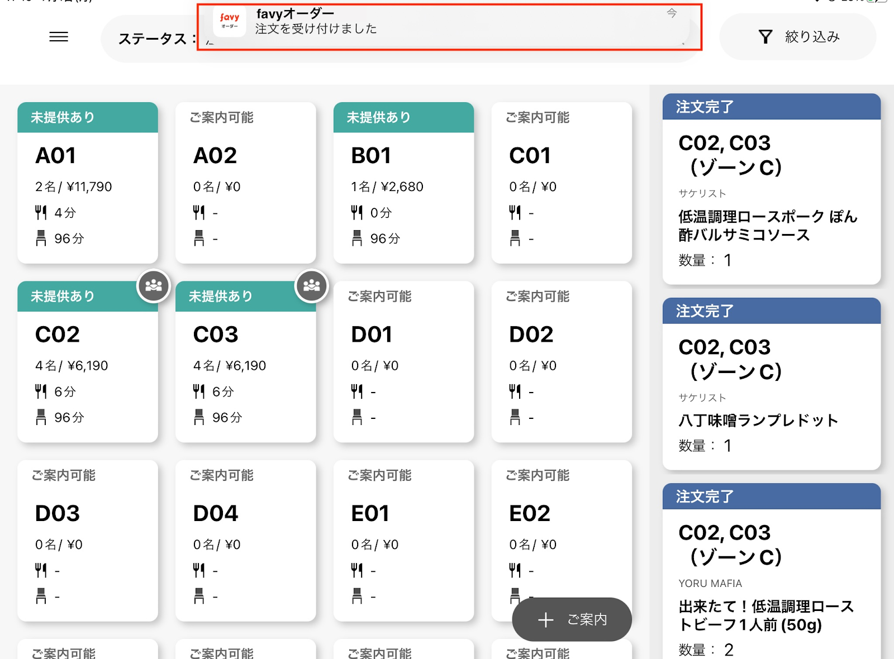This screenshot has height=659, width=894.
Task: Click the chair icon on table A02
Action: pyautogui.click(x=199, y=238)
